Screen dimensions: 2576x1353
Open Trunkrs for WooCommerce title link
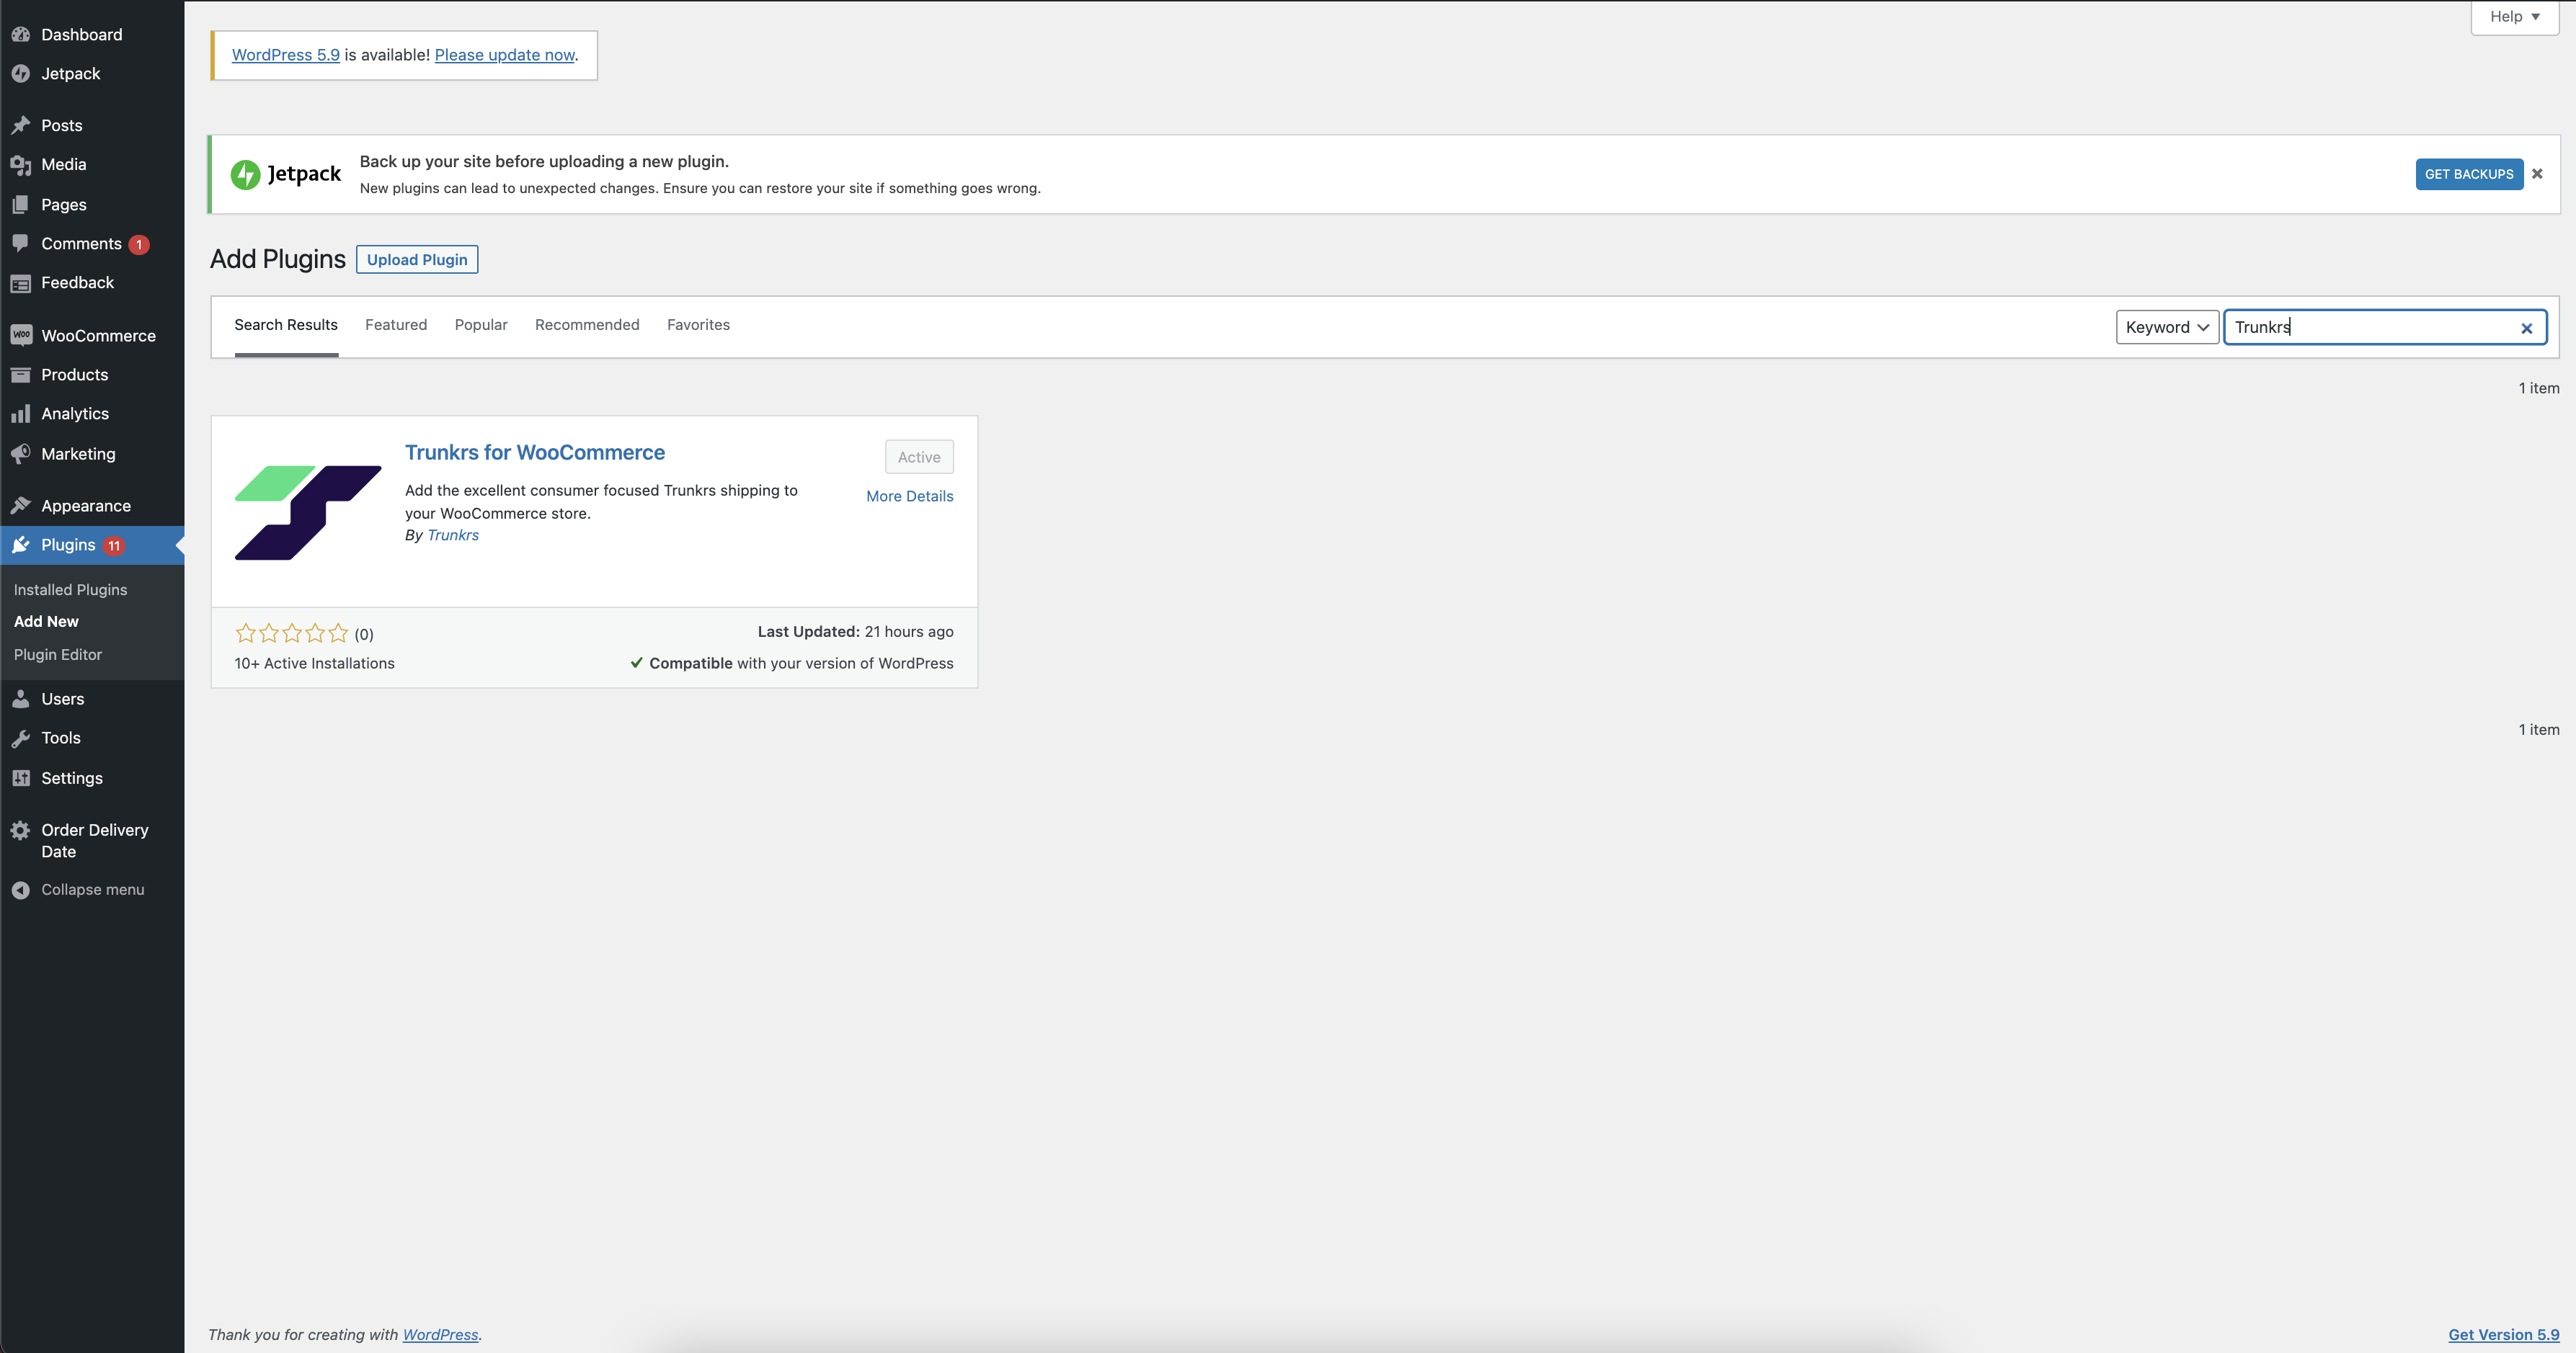535,452
